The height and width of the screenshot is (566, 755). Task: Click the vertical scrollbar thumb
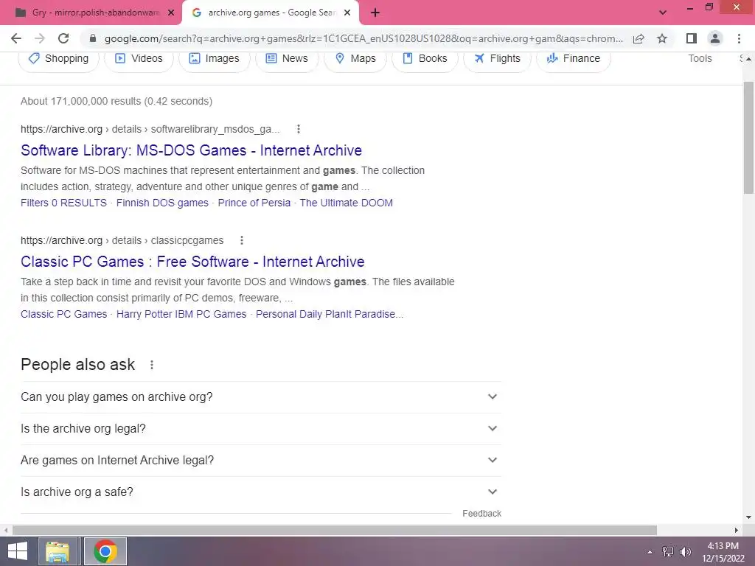[x=748, y=138]
